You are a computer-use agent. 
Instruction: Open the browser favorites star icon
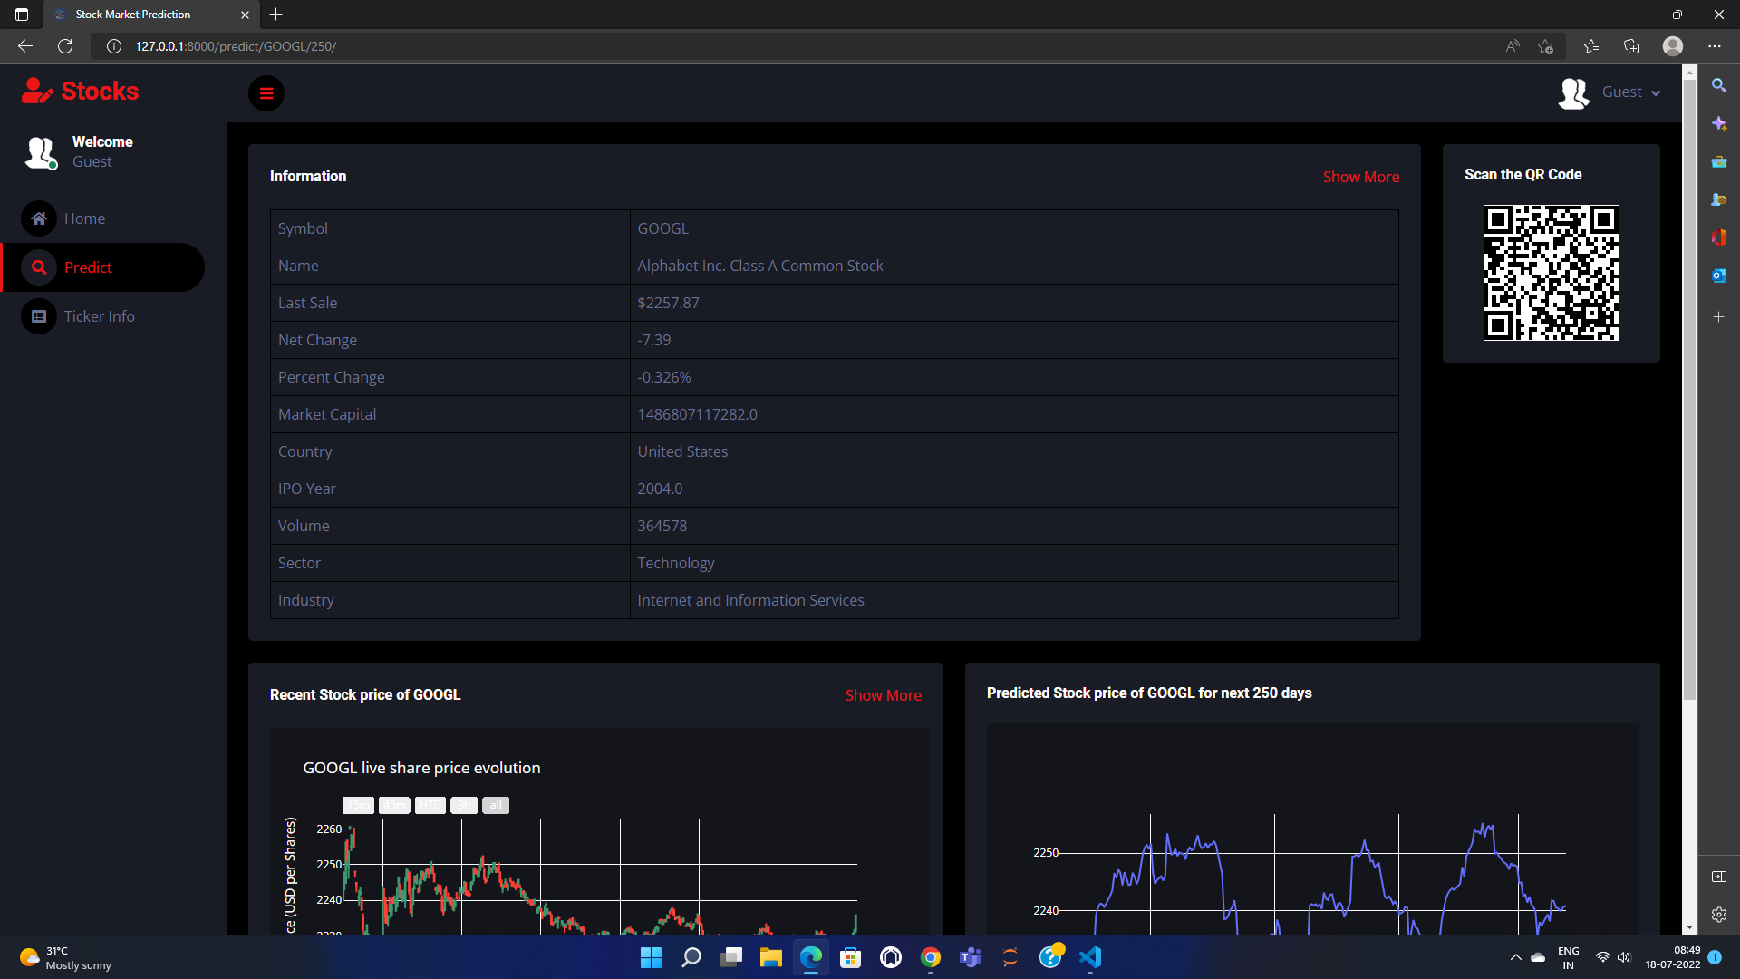click(1591, 46)
